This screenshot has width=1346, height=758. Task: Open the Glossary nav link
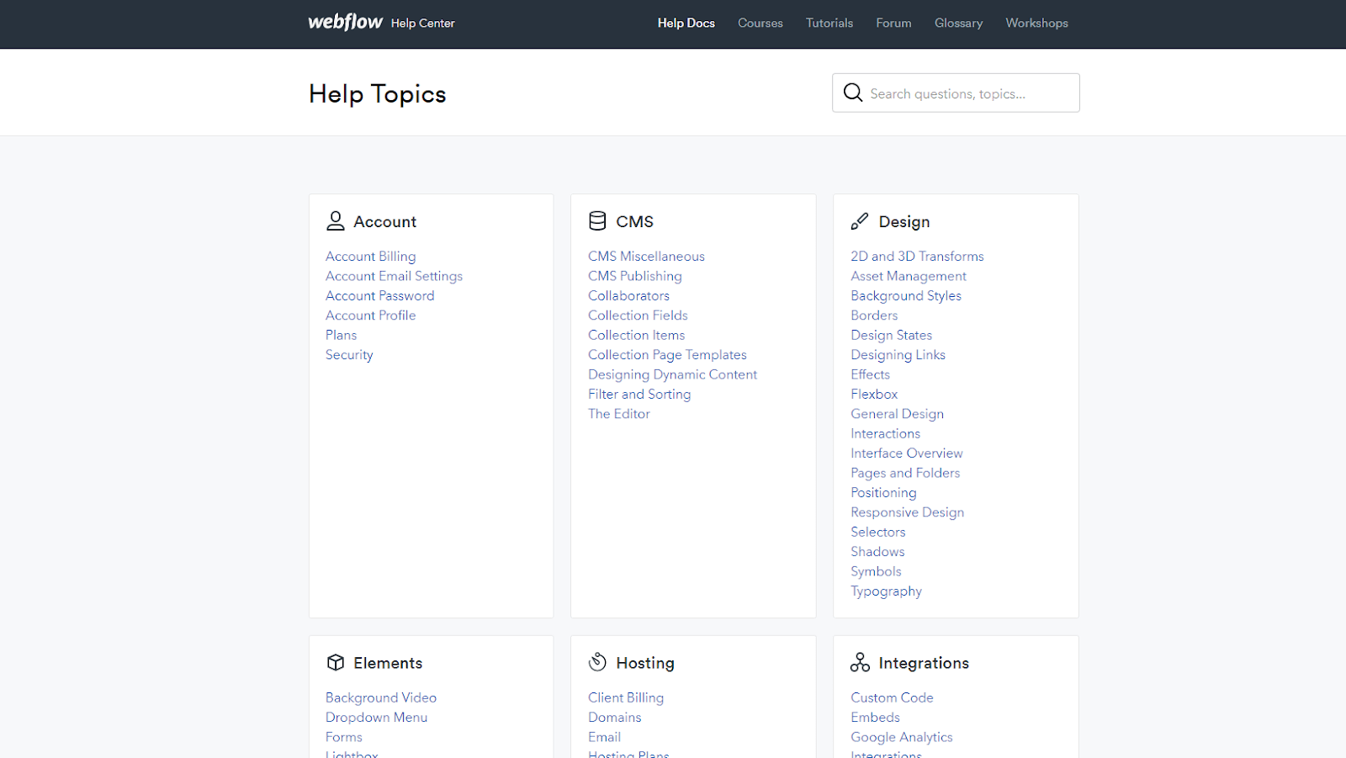click(958, 23)
